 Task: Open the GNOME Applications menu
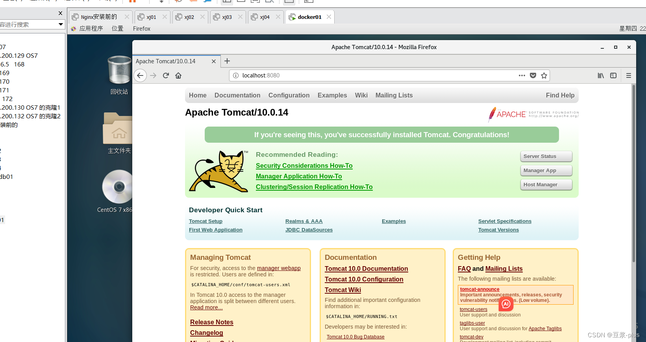pos(87,28)
